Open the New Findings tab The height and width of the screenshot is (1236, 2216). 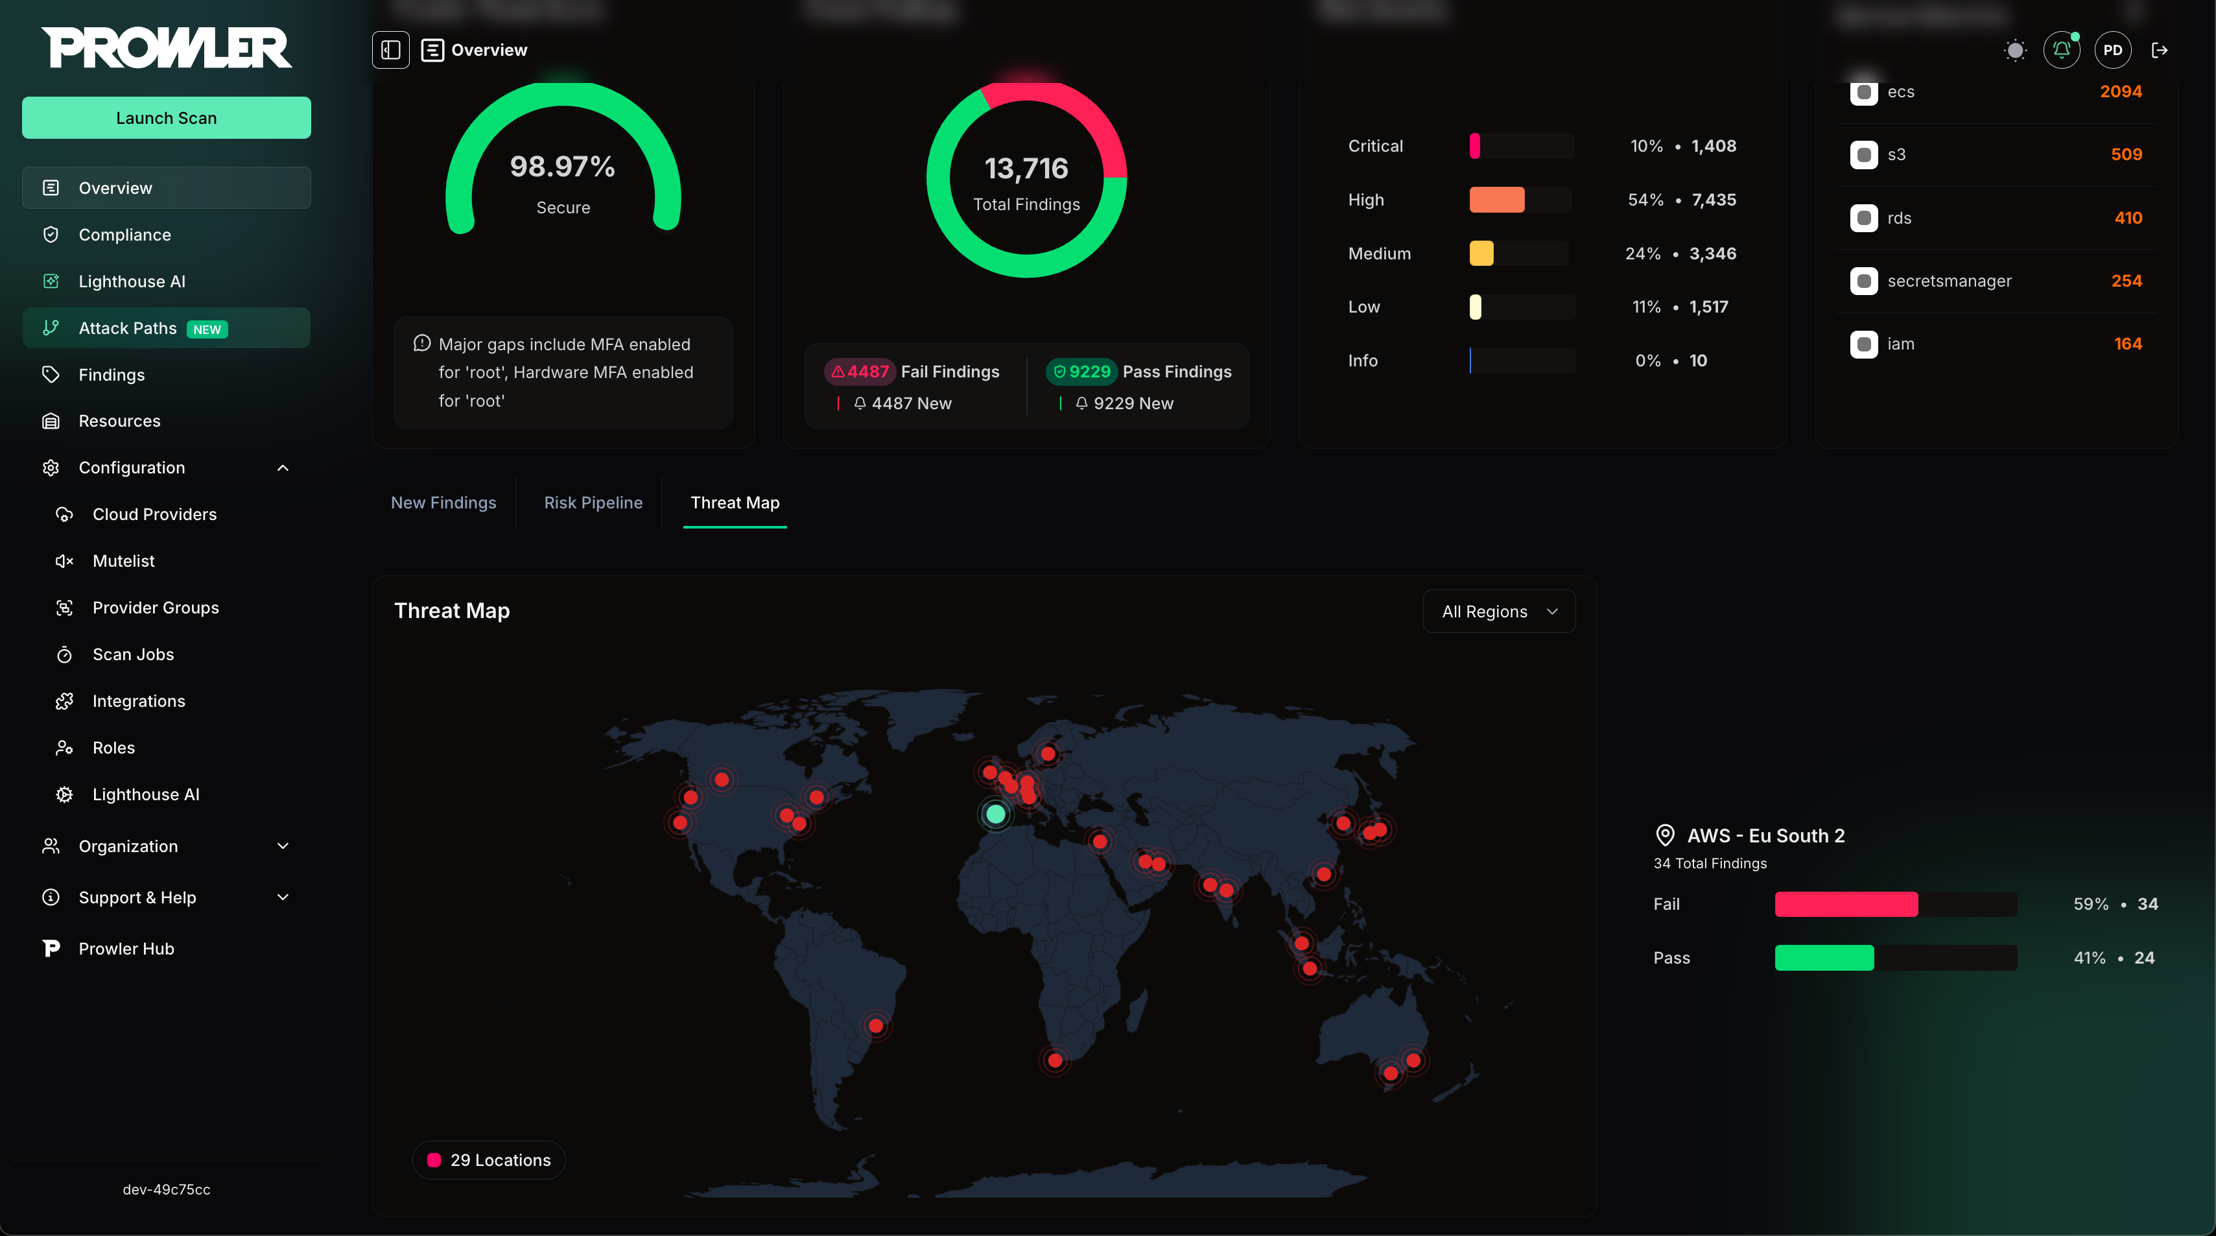(x=443, y=503)
